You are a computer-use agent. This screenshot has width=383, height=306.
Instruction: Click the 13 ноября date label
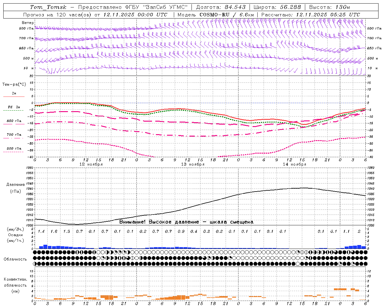pyautogui.click(x=193, y=164)
